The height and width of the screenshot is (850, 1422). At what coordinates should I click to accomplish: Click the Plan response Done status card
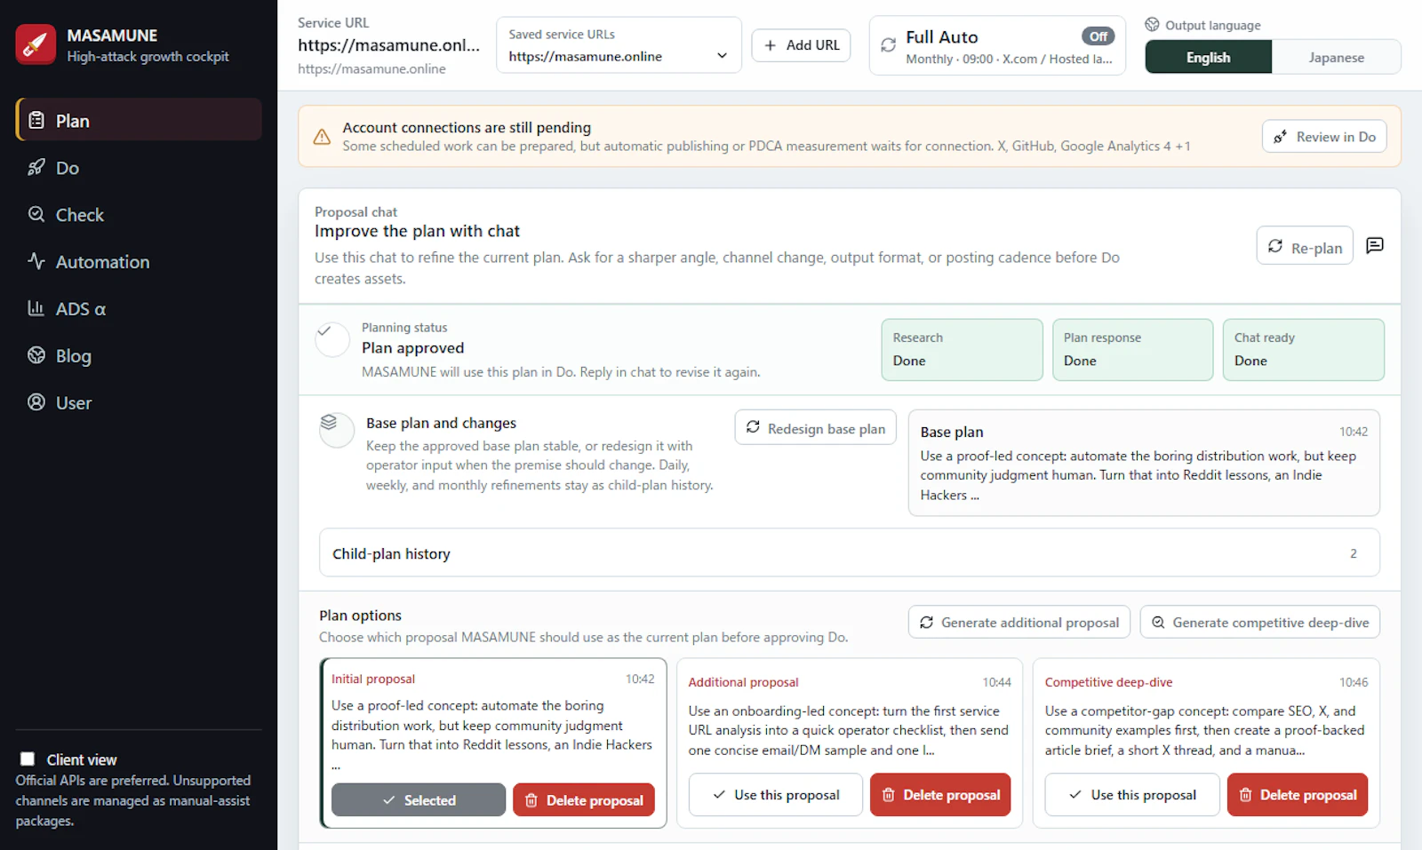(x=1132, y=350)
